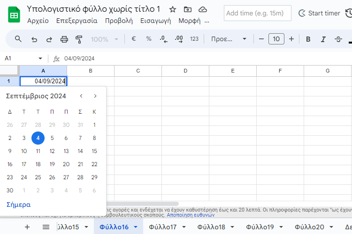Select column A header
352x234 pixels.
click(x=43, y=71)
